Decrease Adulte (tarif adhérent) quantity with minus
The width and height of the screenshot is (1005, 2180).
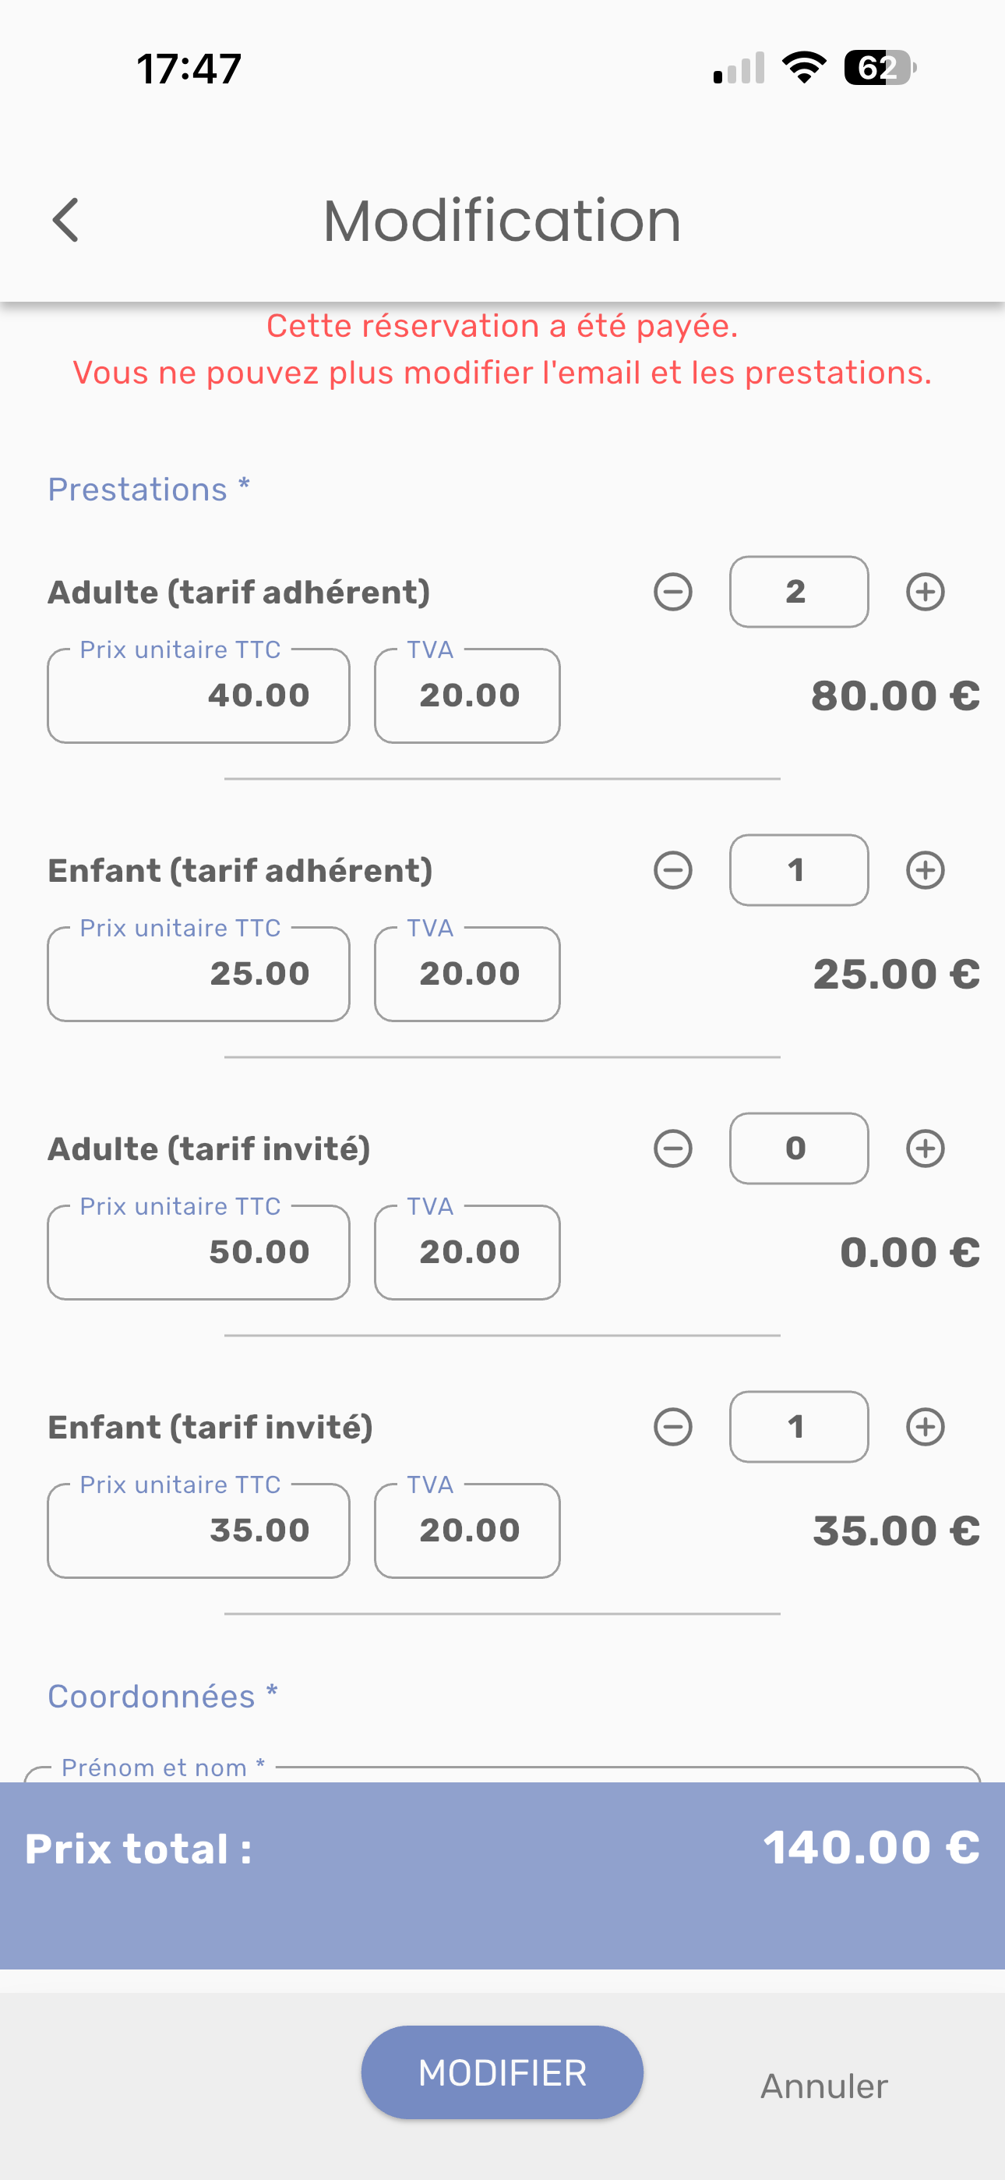672,592
